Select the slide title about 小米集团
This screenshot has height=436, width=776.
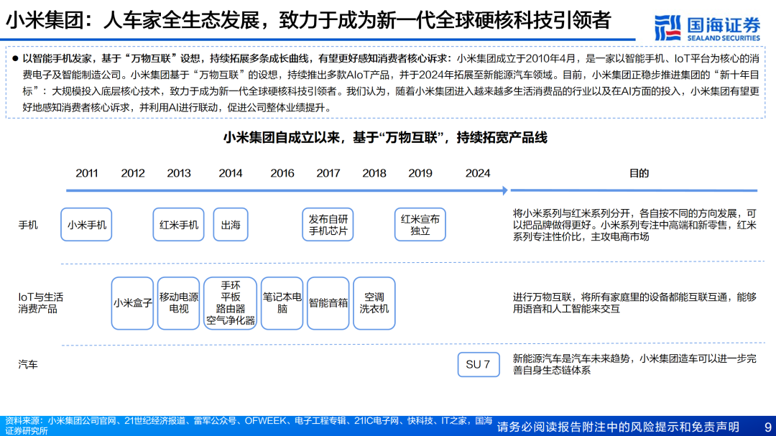[x=308, y=20]
